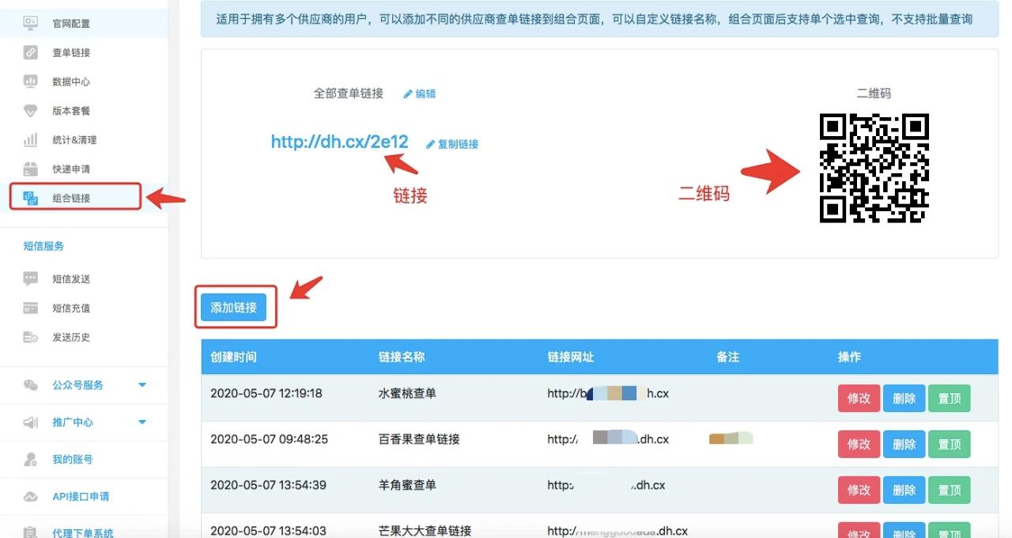Click 置顶 for 羊角蜜查单

[x=949, y=491]
